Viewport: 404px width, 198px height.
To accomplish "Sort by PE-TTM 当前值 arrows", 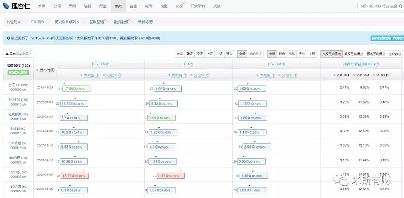I will point(82,75).
